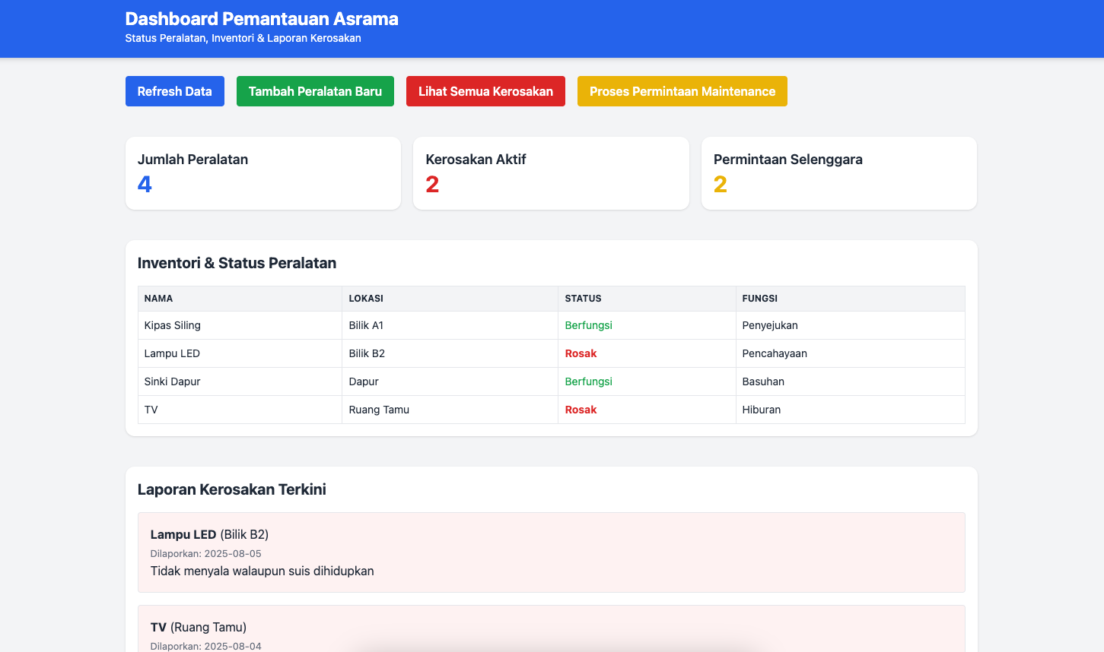Open the Jumlah Peralatan card
The height and width of the screenshot is (652, 1104).
pos(263,173)
